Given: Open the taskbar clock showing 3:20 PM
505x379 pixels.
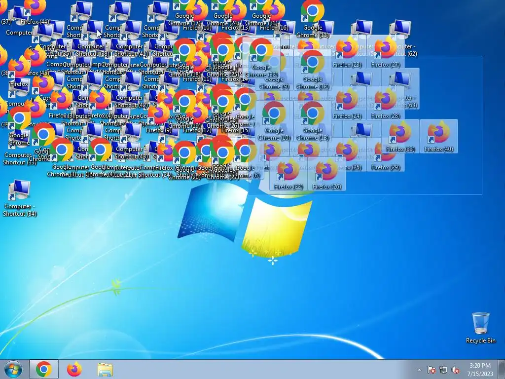Looking at the screenshot, I should pos(480,369).
